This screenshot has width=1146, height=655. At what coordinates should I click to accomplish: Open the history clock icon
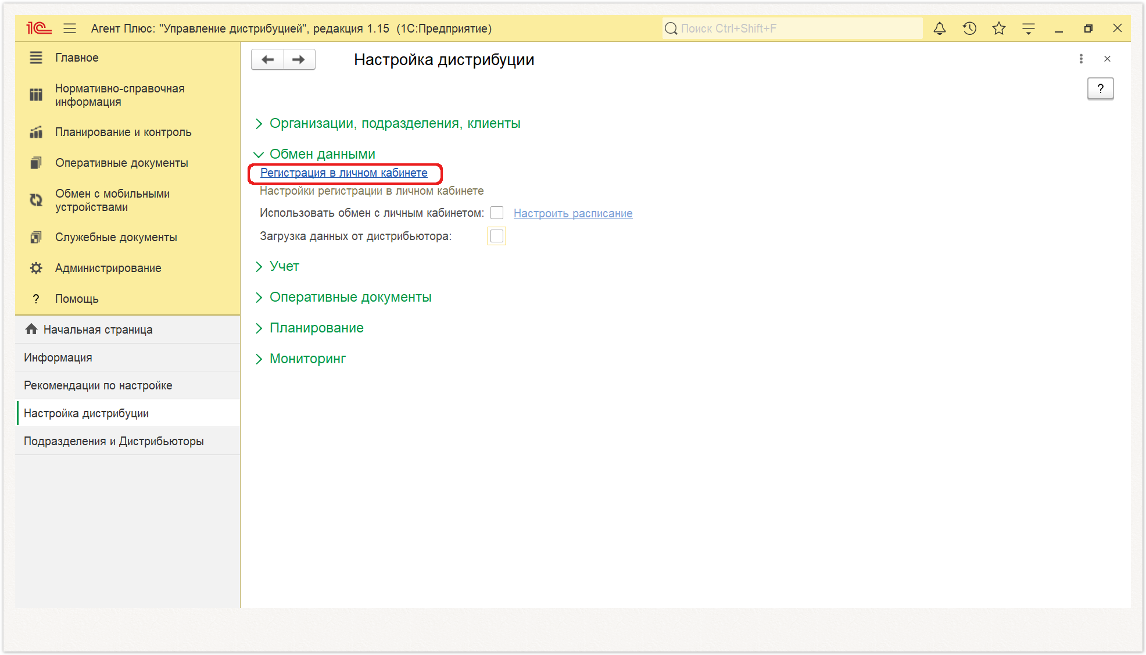[969, 28]
